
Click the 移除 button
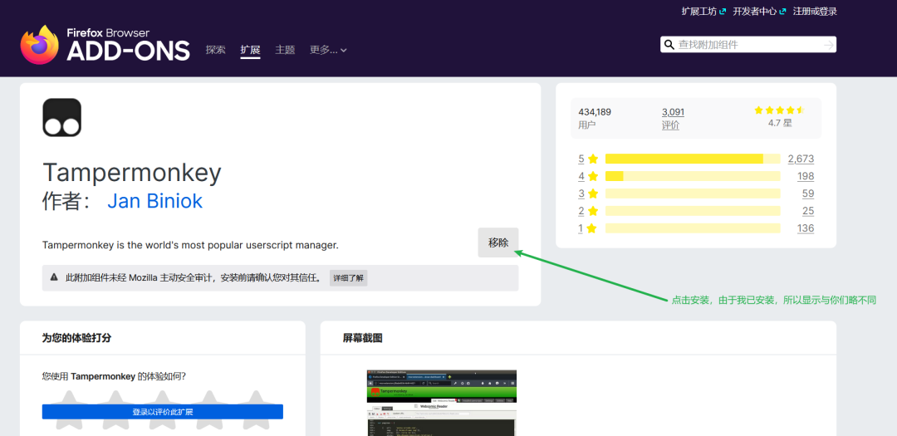[498, 242]
